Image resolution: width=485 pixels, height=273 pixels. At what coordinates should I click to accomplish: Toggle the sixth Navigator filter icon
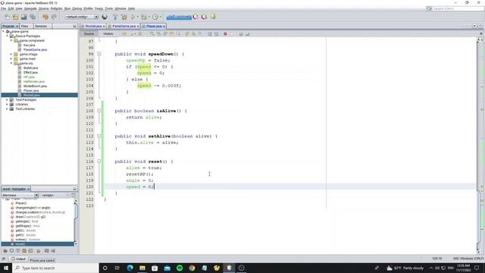click(x=39, y=251)
